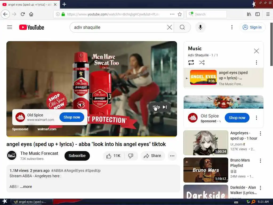Click the orange magnifier tray icon
The image size is (273, 205).
coord(253,202)
